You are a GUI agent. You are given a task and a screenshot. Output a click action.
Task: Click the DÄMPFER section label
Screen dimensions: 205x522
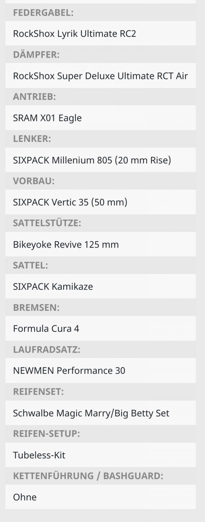36,54
